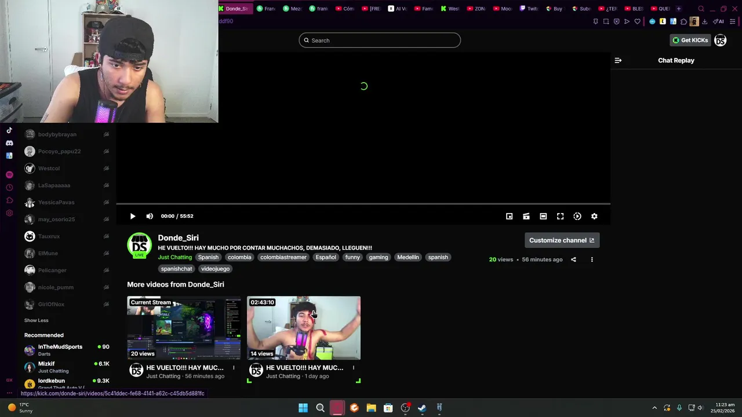The image size is (742, 417).
Task: Select the videojuego tag
Action: coord(215,269)
